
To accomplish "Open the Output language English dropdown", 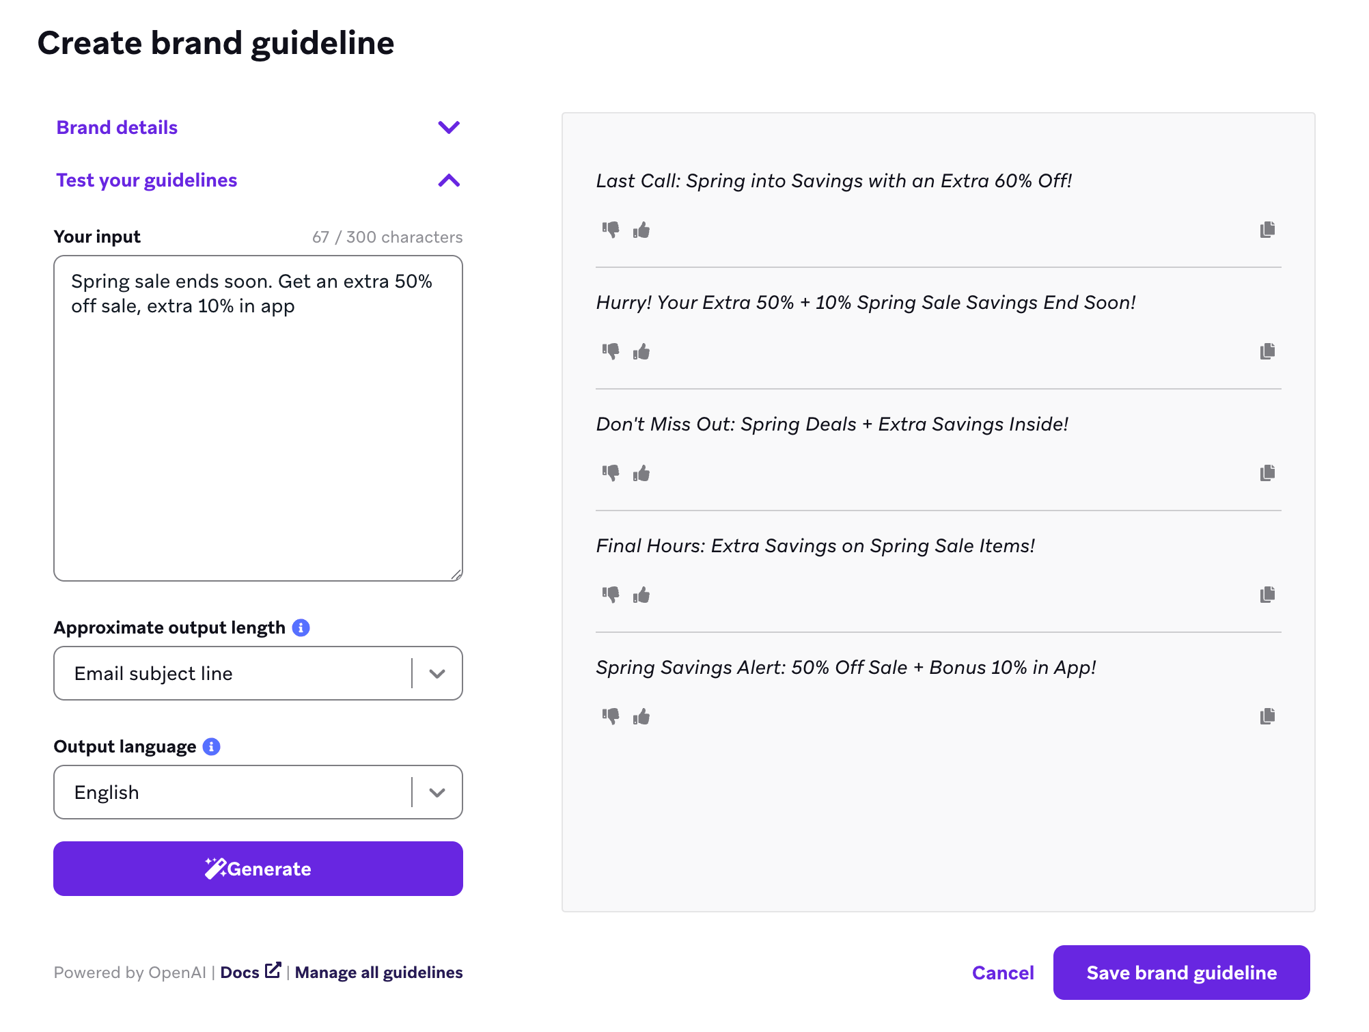I will [437, 793].
